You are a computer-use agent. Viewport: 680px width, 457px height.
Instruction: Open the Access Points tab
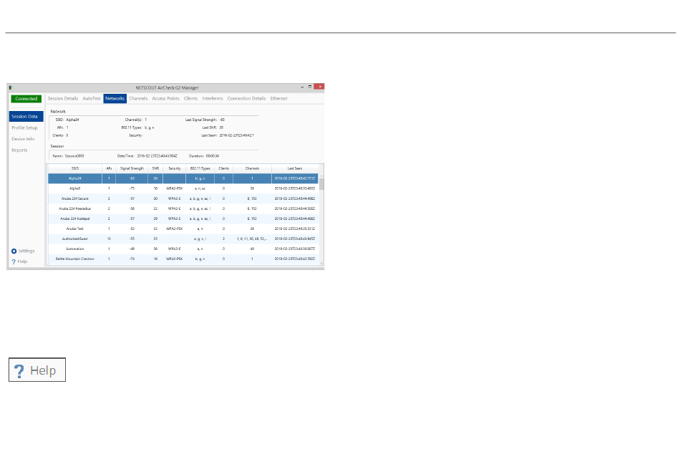pyautogui.click(x=165, y=99)
